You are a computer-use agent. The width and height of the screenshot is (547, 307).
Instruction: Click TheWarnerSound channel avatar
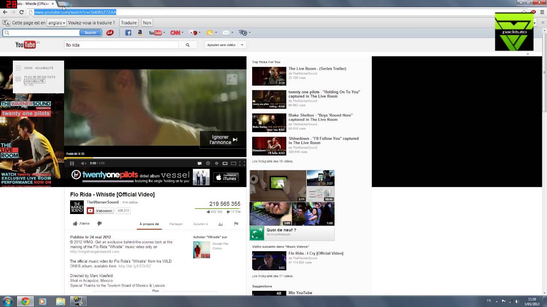click(77, 207)
